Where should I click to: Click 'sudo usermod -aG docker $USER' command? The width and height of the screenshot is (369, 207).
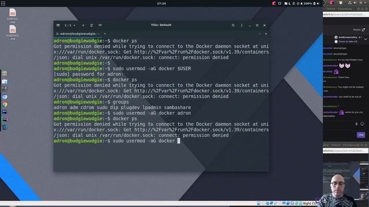(x=152, y=68)
